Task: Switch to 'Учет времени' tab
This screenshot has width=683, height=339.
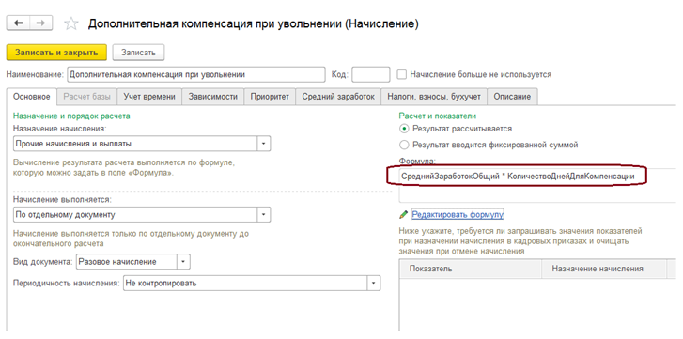Action: [x=149, y=97]
